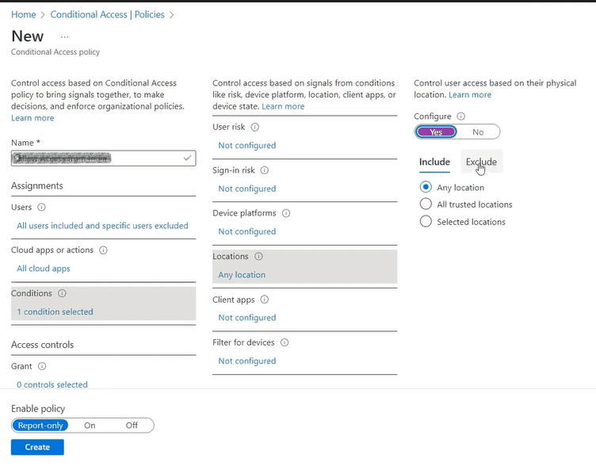Screen dimensions: 596x466
Task: Pick the Selected locations radio button
Action: [x=426, y=222]
